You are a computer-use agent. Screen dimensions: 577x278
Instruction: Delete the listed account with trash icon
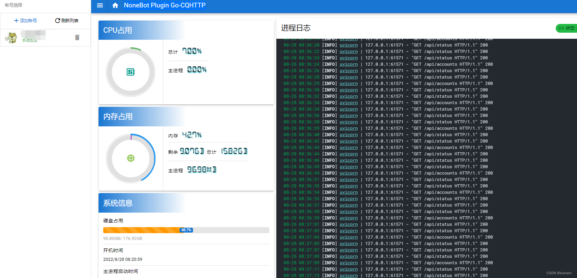(77, 37)
